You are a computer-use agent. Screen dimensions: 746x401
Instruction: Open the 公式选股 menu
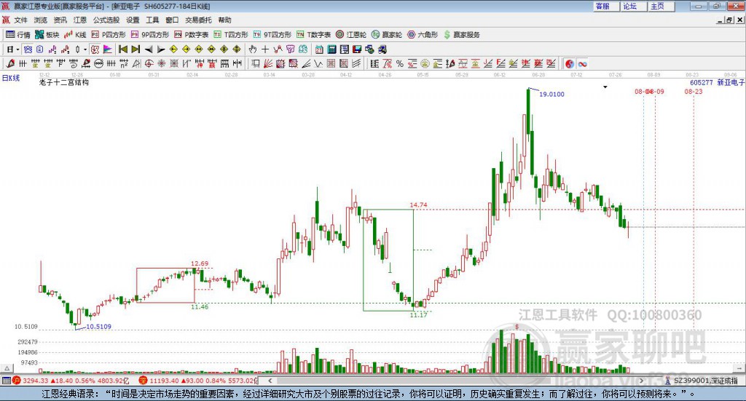106,20
